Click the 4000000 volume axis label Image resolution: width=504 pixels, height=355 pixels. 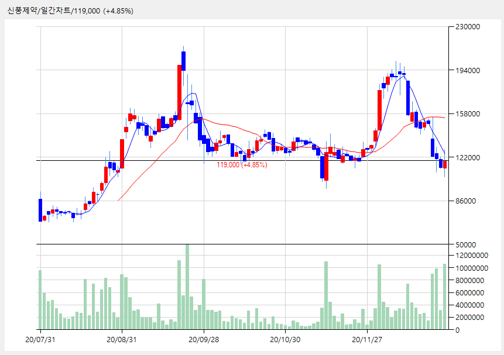pyautogui.click(x=470, y=305)
